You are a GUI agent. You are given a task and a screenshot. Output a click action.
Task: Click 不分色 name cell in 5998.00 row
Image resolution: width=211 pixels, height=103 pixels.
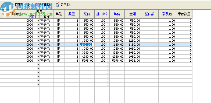tap(47, 61)
